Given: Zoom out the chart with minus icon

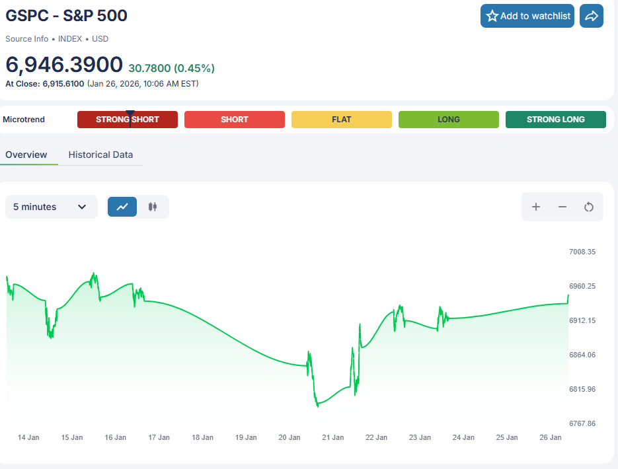Looking at the screenshot, I should (x=562, y=207).
